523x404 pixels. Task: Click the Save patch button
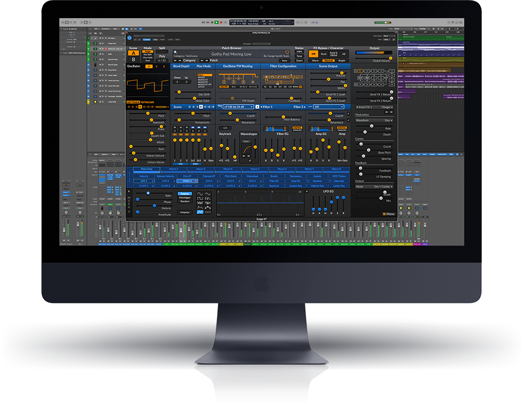(284, 60)
